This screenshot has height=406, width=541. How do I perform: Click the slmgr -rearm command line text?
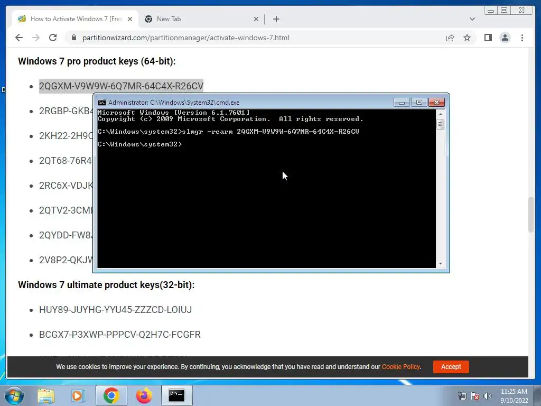[x=270, y=132]
